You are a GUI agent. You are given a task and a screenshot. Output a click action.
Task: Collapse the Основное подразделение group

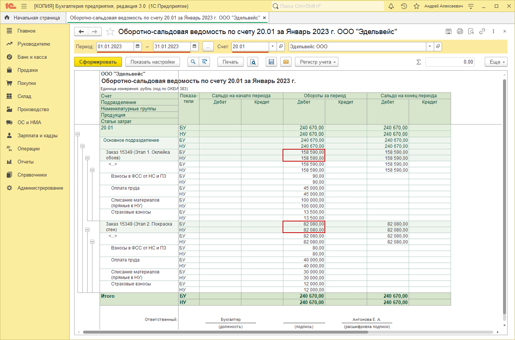point(82,146)
